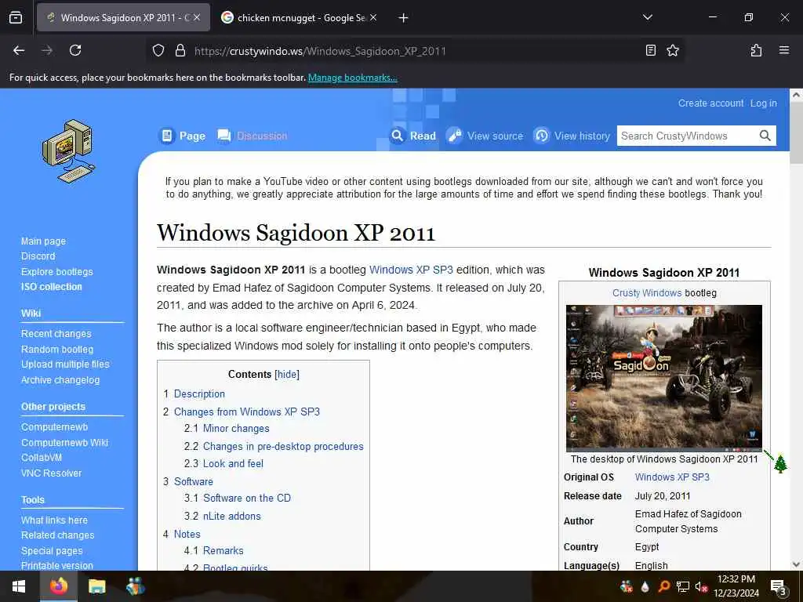Close the Windows Sagidoon XP 2011 tab

197,17
